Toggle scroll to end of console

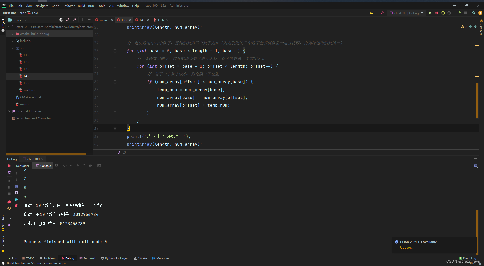16,193
